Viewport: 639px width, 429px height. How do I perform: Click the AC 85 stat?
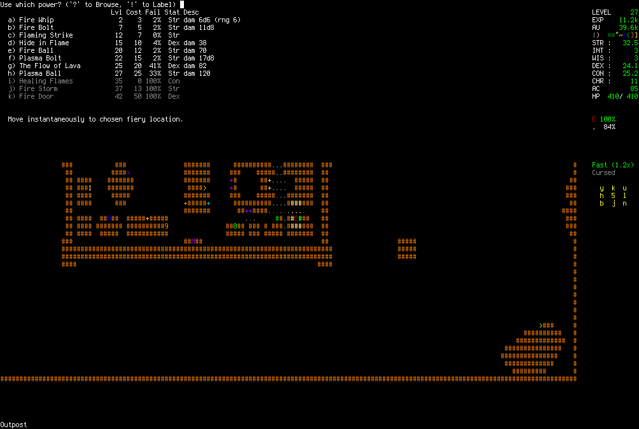point(615,89)
